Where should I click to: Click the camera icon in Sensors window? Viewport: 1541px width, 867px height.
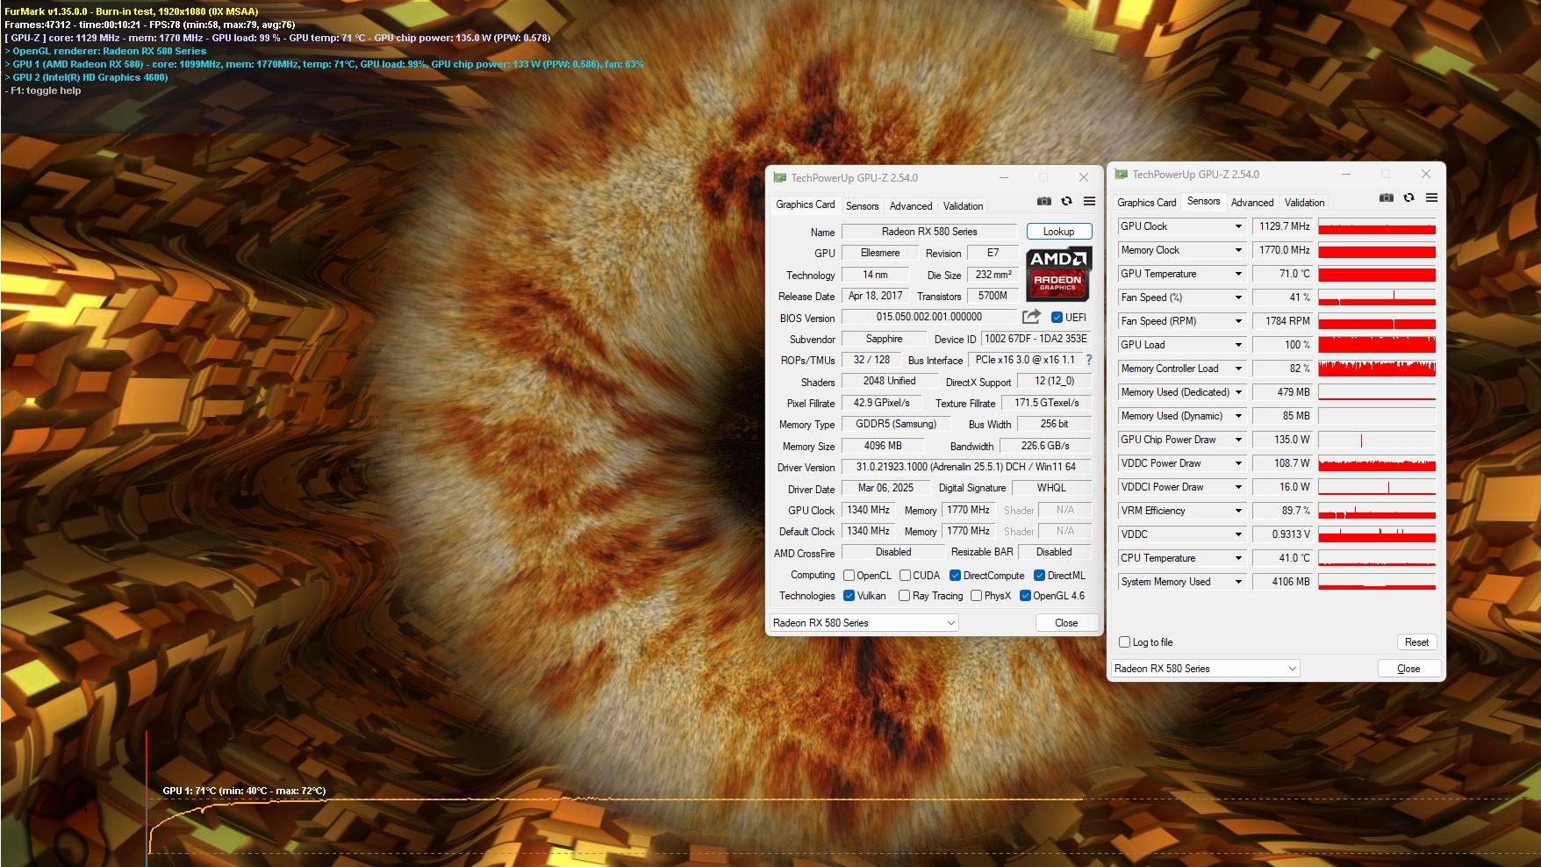pos(1386,198)
